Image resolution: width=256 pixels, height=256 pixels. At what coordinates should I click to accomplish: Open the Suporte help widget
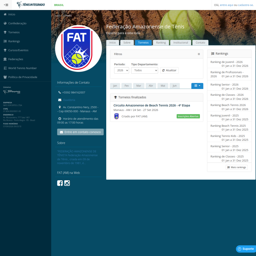click(x=246, y=249)
